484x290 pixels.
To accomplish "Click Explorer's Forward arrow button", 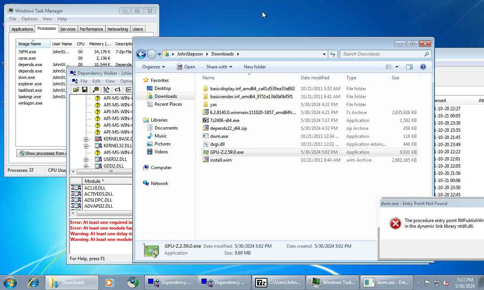I will (x=152, y=54).
